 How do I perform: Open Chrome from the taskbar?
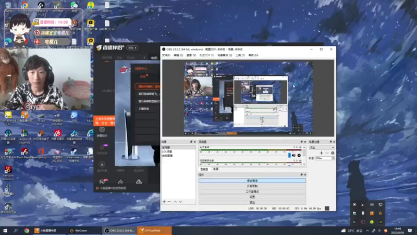tap(27, 230)
